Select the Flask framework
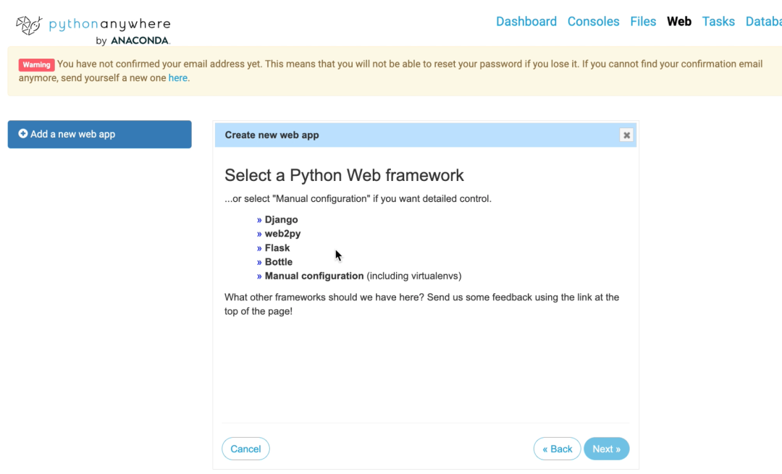This screenshot has width=782, height=474. coord(277,247)
